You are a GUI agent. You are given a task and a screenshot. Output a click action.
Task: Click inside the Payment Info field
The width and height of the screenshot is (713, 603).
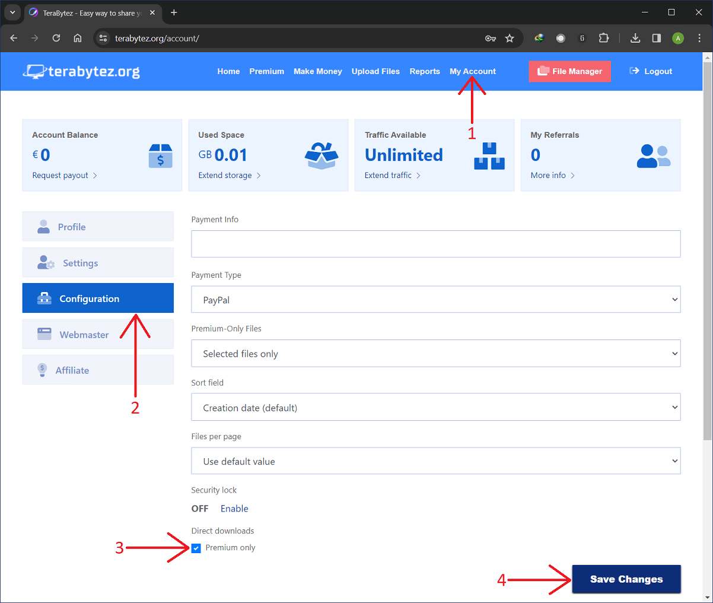coord(436,243)
